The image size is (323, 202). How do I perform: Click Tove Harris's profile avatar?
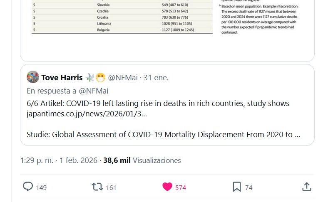tap(33, 77)
